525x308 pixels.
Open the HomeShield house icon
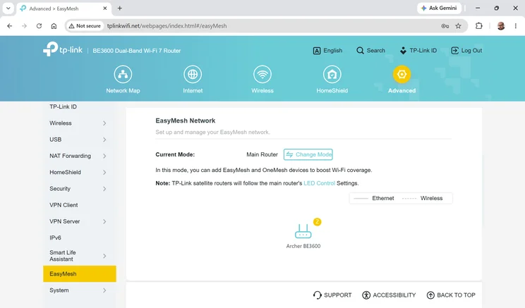[332, 74]
